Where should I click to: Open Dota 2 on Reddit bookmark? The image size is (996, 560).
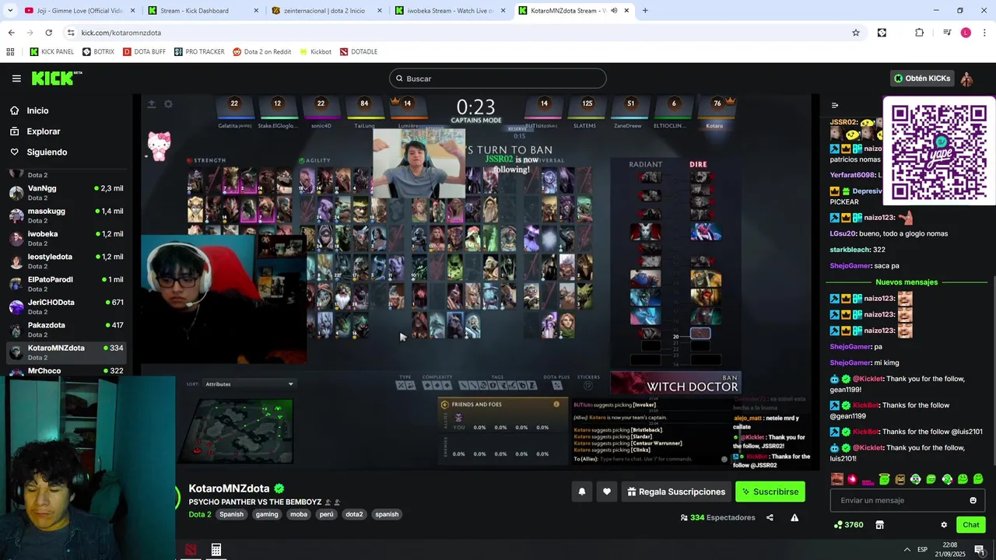262,52
